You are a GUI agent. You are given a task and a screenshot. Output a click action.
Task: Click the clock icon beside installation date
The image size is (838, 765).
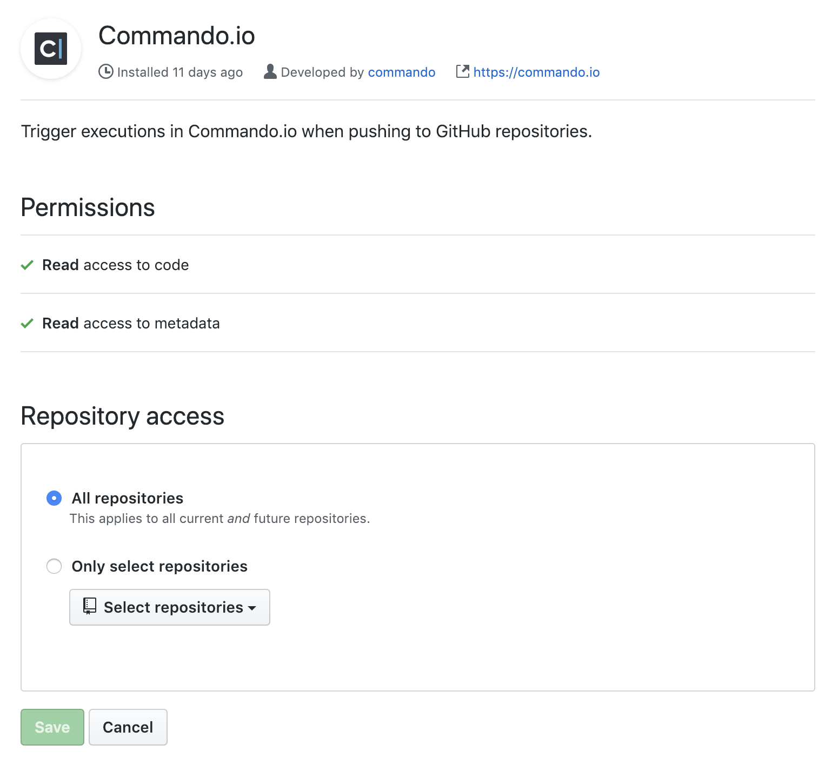point(106,71)
